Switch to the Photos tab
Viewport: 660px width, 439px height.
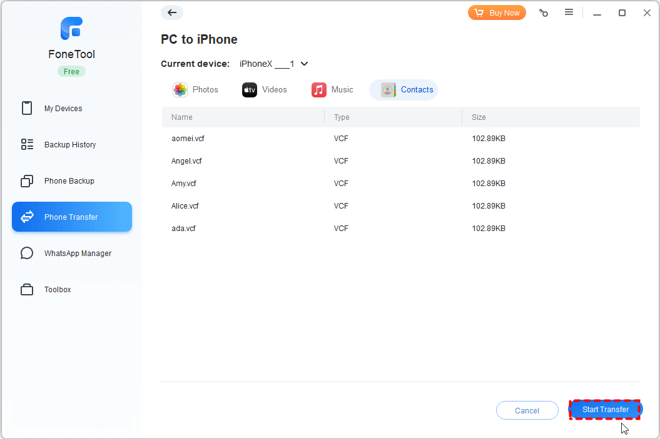click(x=196, y=90)
